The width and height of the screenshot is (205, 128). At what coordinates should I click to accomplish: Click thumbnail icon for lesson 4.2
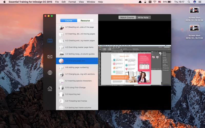61,41
